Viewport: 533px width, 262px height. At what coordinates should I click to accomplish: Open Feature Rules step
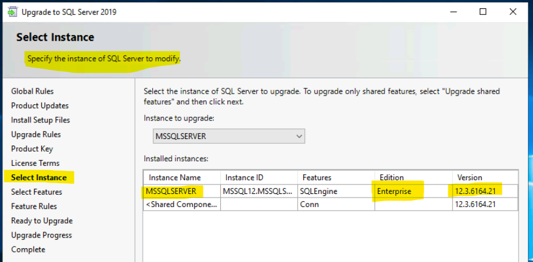point(34,206)
